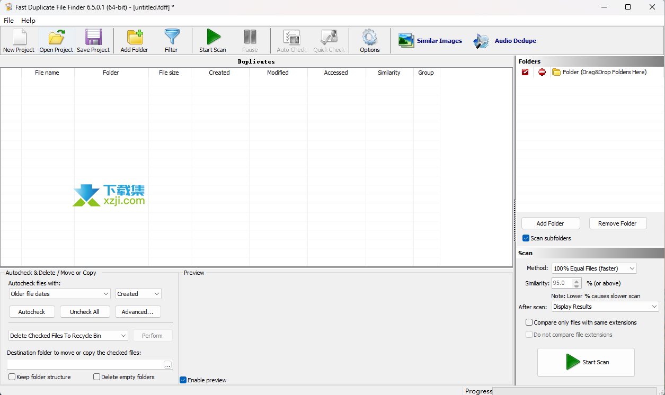Open the Help menu
This screenshot has height=395, width=665.
(28, 21)
